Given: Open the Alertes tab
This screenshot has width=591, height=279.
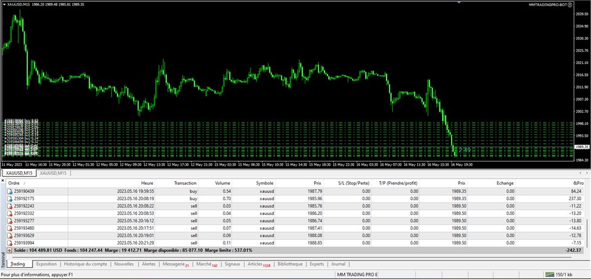Looking at the screenshot, I should [148, 264].
